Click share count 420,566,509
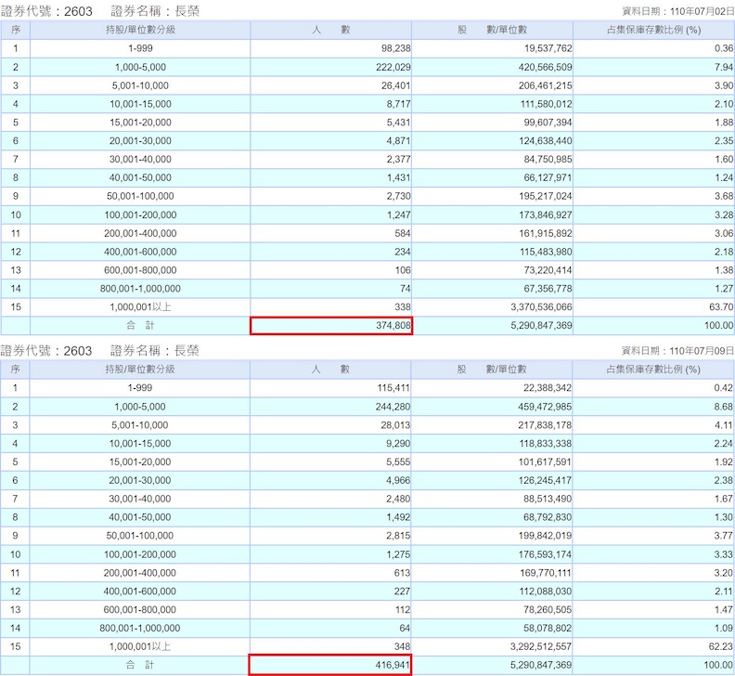The width and height of the screenshot is (735, 676). tap(545, 67)
